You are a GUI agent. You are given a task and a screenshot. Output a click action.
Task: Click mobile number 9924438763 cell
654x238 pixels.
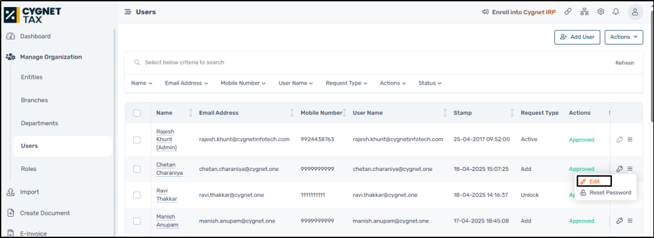[x=317, y=139]
